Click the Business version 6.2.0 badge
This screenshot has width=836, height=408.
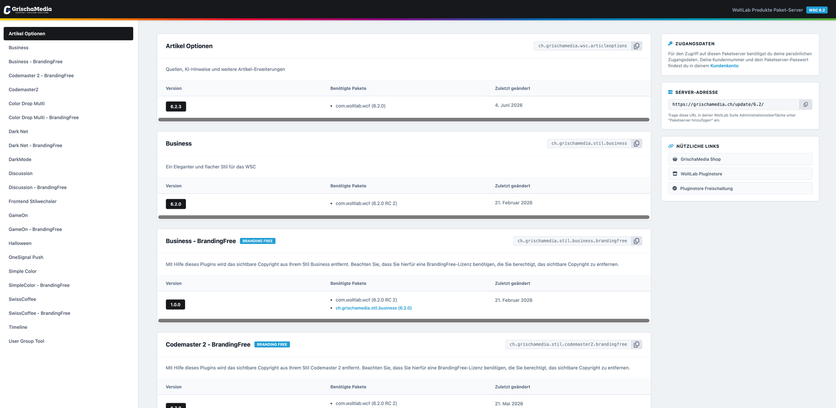176,204
